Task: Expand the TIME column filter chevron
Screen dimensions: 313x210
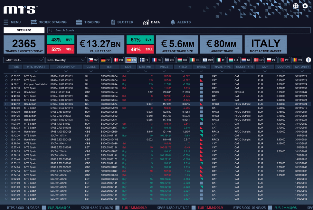Action: point(15,71)
